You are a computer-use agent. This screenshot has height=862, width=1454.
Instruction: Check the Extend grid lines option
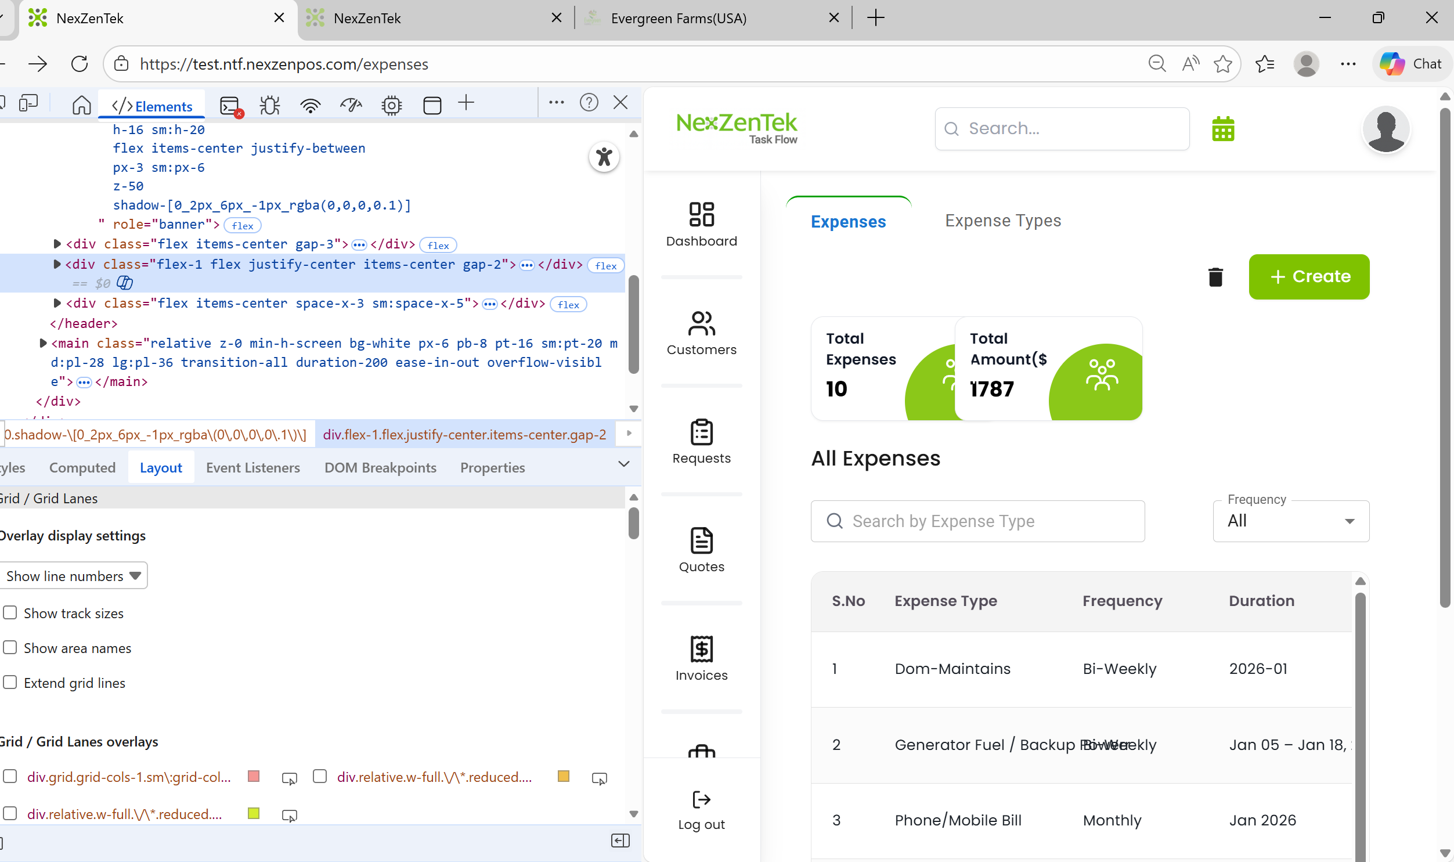[x=10, y=683]
